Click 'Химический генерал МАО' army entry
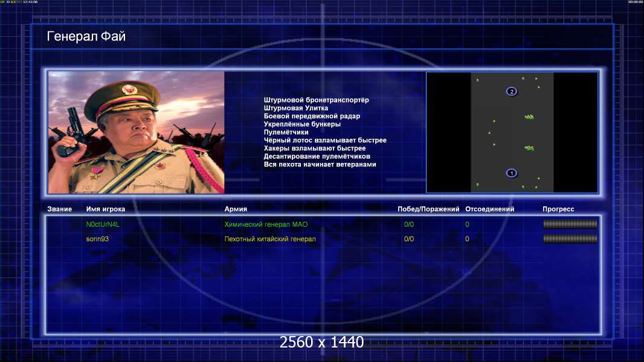The image size is (644, 362). 266,224
